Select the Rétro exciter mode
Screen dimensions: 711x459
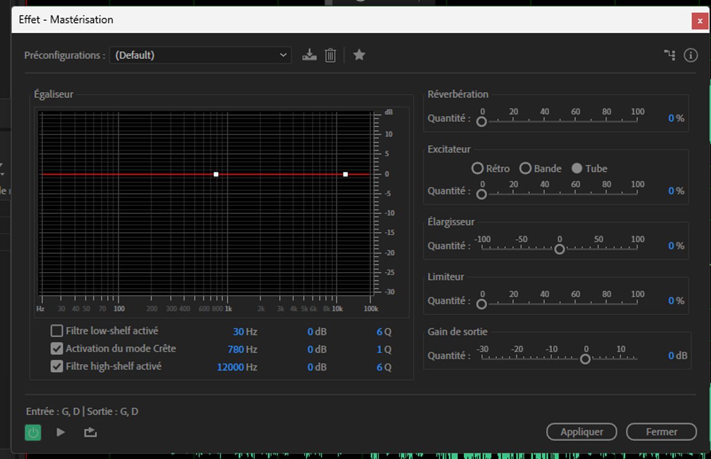click(x=477, y=168)
